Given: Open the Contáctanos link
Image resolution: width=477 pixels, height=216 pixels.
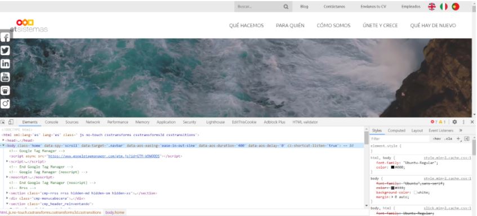Looking at the screenshot, I should [335, 7].
